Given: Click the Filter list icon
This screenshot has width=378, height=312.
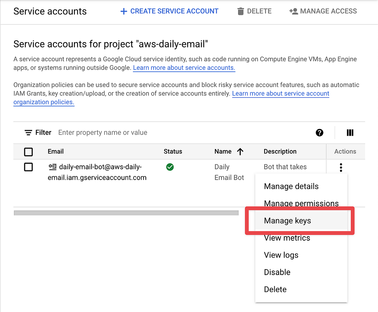Looking at the screenshot, I should (28, 133).
